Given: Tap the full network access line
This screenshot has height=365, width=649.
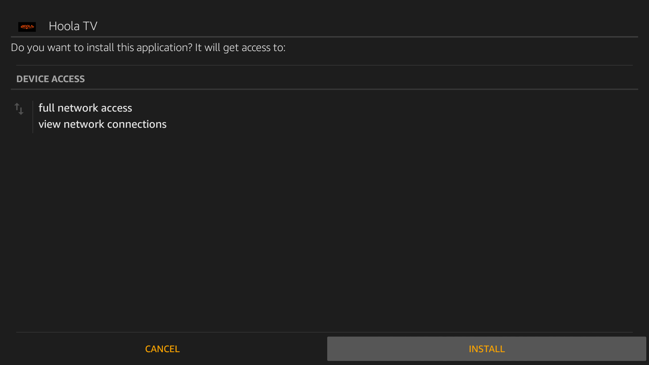Looking at the screenshot, I should point(85,108).
